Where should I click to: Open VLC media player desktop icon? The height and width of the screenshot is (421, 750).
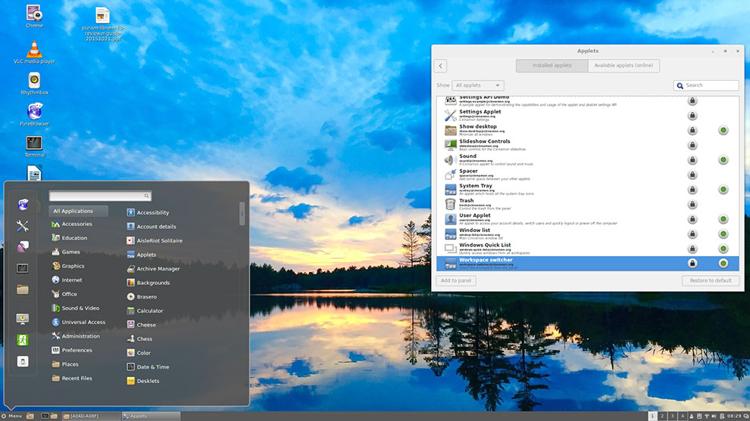[x=34, y=52]
